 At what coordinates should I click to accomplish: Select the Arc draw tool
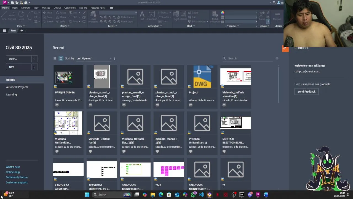[x=30, y=16]
